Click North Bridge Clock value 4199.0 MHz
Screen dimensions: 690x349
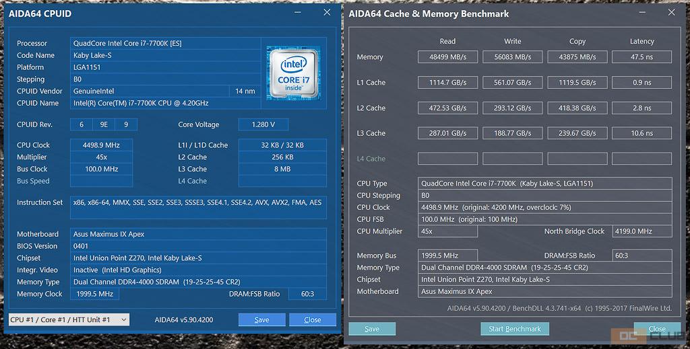(642, 231)
